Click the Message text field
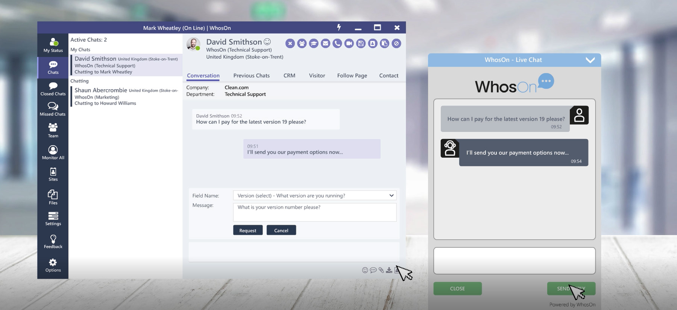Image resolution: width=677 pixels, height=310 pixels. (315, 212)
